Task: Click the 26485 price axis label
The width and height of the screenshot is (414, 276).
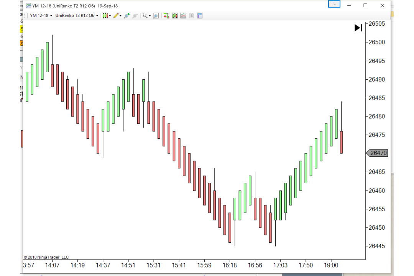Action: pos(377,98)
